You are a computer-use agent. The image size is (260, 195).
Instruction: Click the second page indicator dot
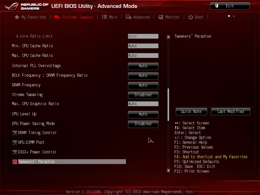tap(234, 16)
